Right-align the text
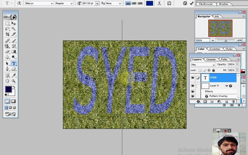The height and width of the screenshot is (155, 248). [140, 3]
